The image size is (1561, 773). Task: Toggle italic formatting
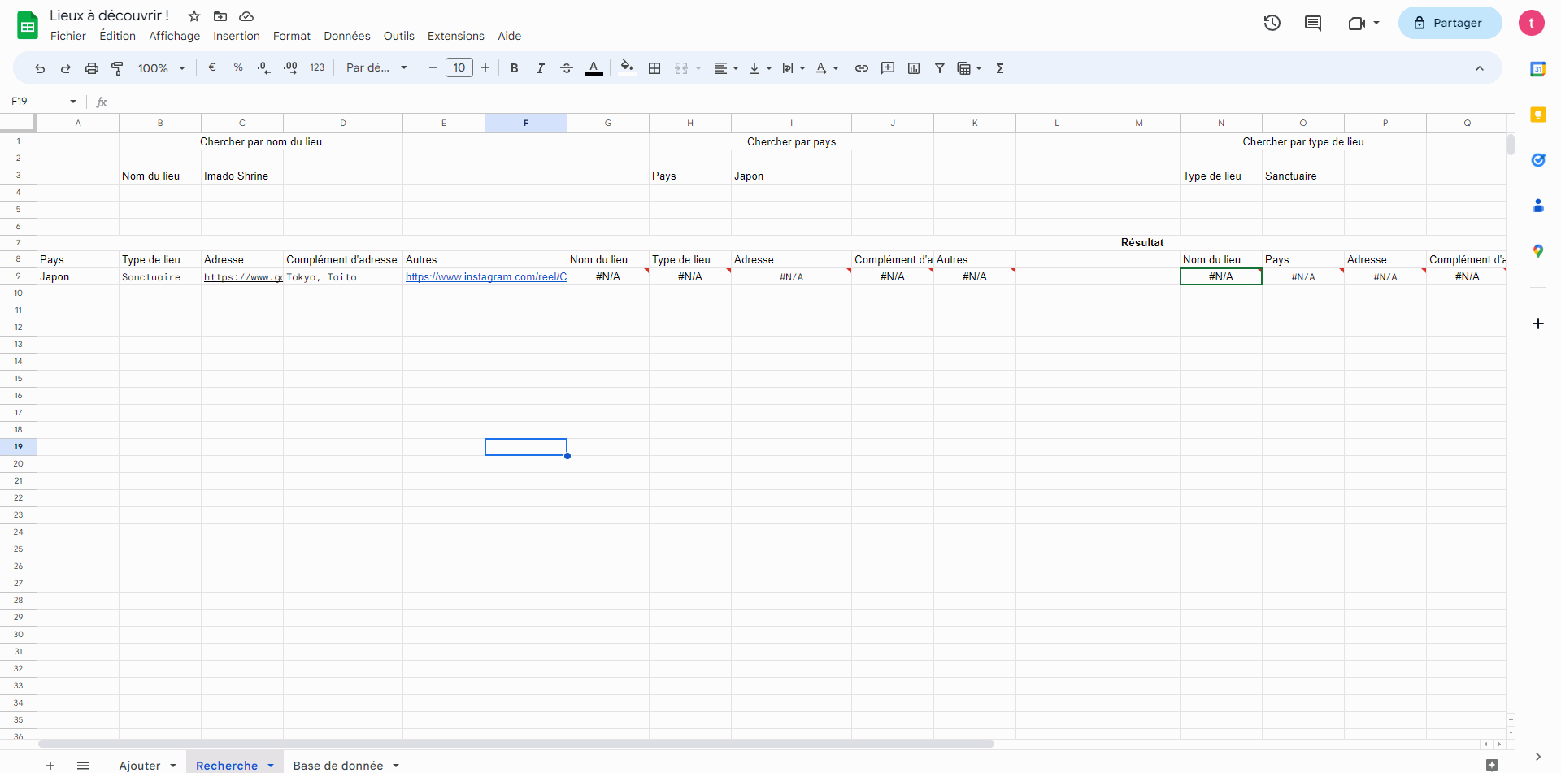pyautogui.click(x=541, y=68)
